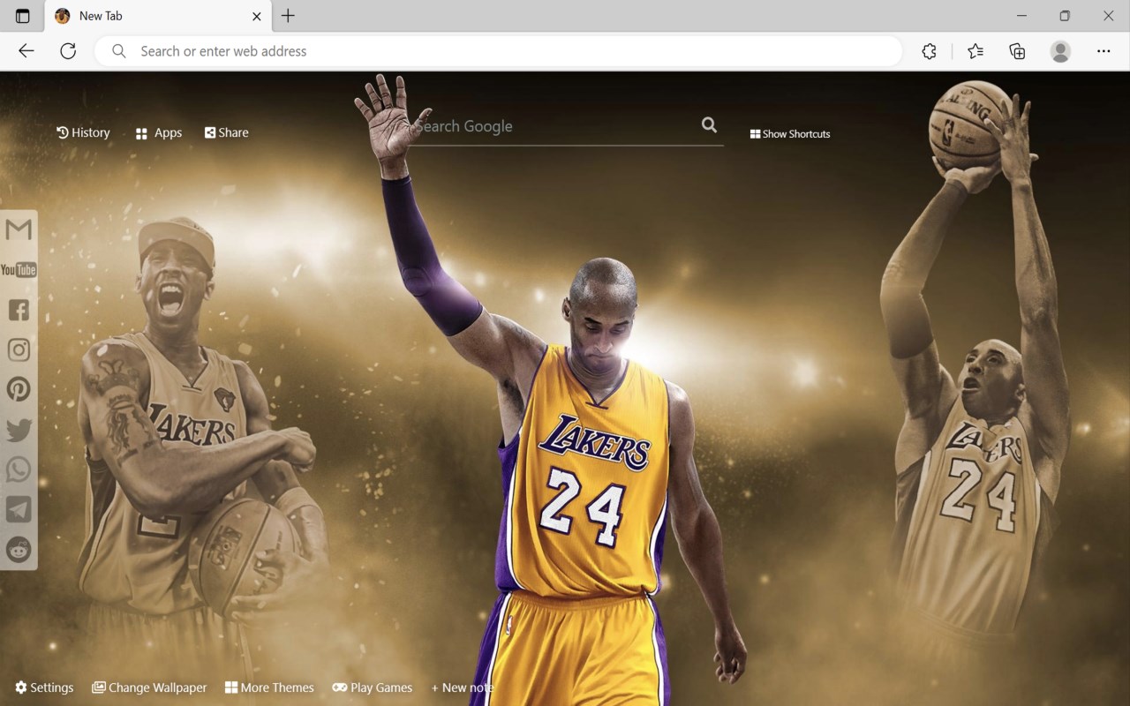Select the New Tab browser tab
Image resolution: width=1130 pixels, height=706 pixels.
click(x=158, y=16)
